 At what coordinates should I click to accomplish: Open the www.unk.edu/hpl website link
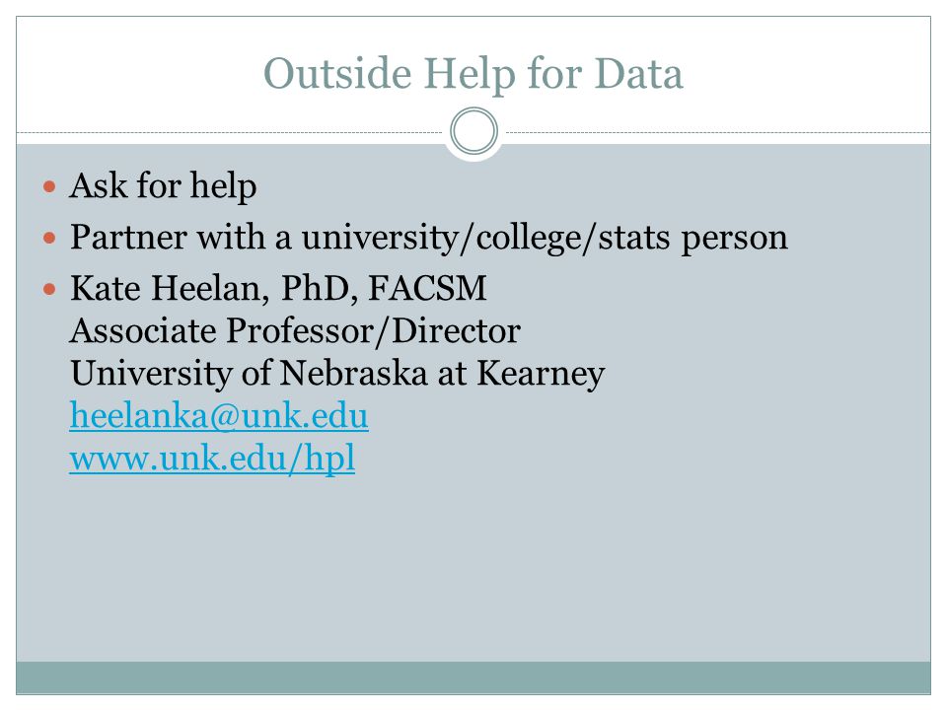coord(212,459)
